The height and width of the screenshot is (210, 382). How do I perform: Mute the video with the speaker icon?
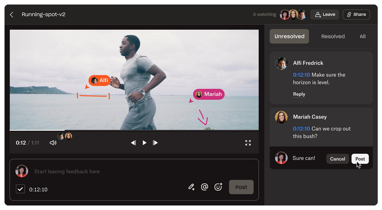(x=53, y=143)
